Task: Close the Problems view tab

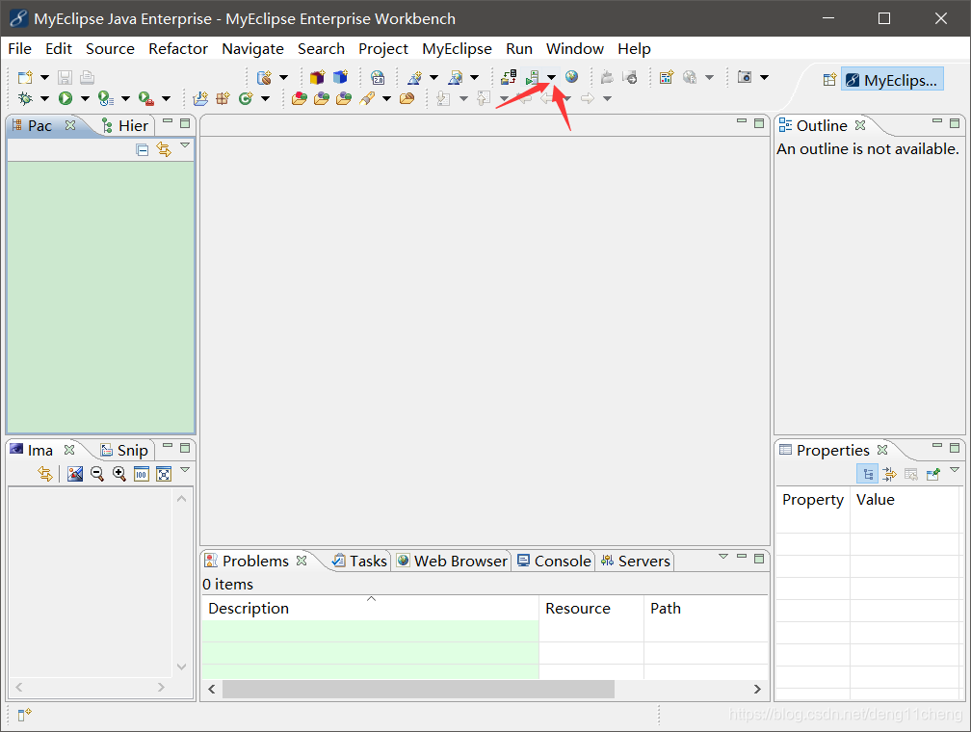Action: click(x=302, y=561)
